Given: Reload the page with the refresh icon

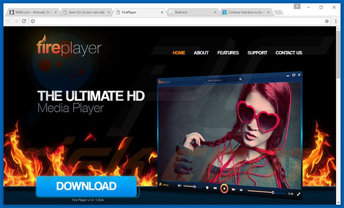Looking at the screenshot, I should click(24, 21).
